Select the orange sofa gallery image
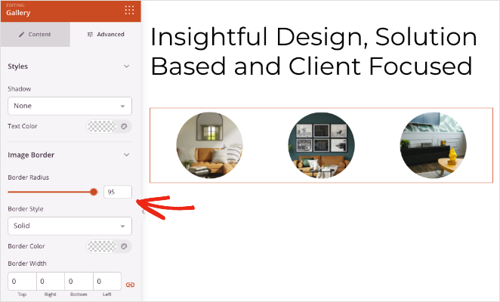The height and width of the screenshot is (302, 500). pyautogui.click(x=209, y=145)
